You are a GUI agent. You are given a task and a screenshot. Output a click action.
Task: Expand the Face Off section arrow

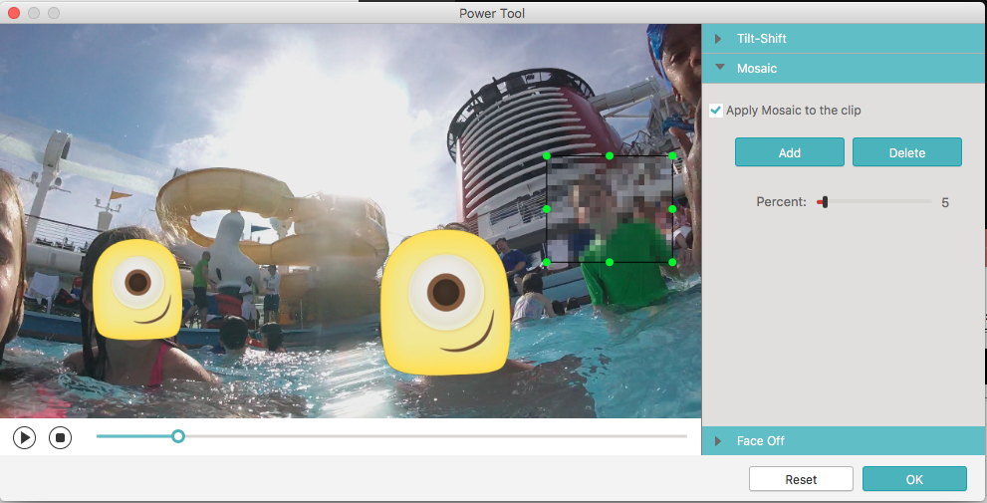coord(718,441)
